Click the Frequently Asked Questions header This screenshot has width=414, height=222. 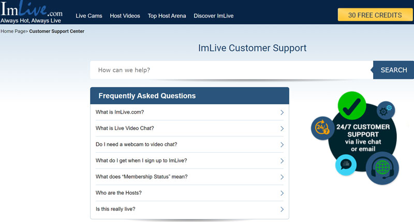coord(189,96)
